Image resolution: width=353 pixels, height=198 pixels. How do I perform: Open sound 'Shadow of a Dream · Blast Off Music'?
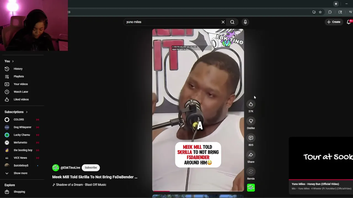(79, 185)
